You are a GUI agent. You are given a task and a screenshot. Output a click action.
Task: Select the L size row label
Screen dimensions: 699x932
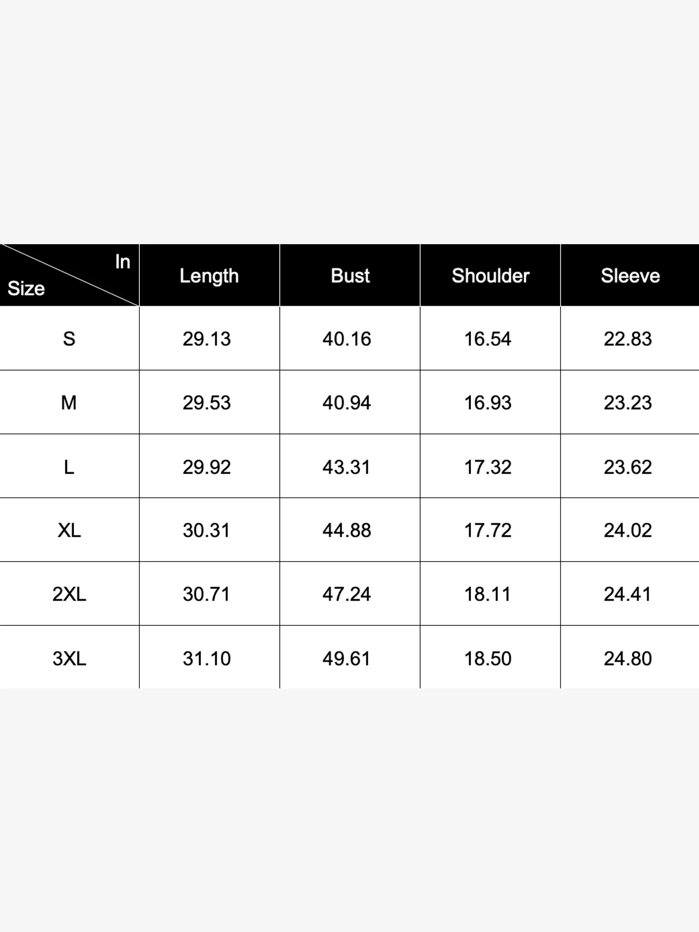69,467
